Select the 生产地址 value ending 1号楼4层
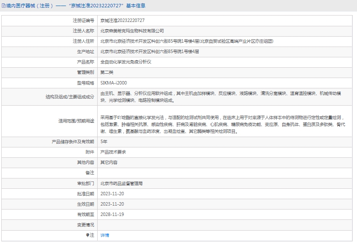This screenshot has width=357, height=244. click(x=150, y=52)
